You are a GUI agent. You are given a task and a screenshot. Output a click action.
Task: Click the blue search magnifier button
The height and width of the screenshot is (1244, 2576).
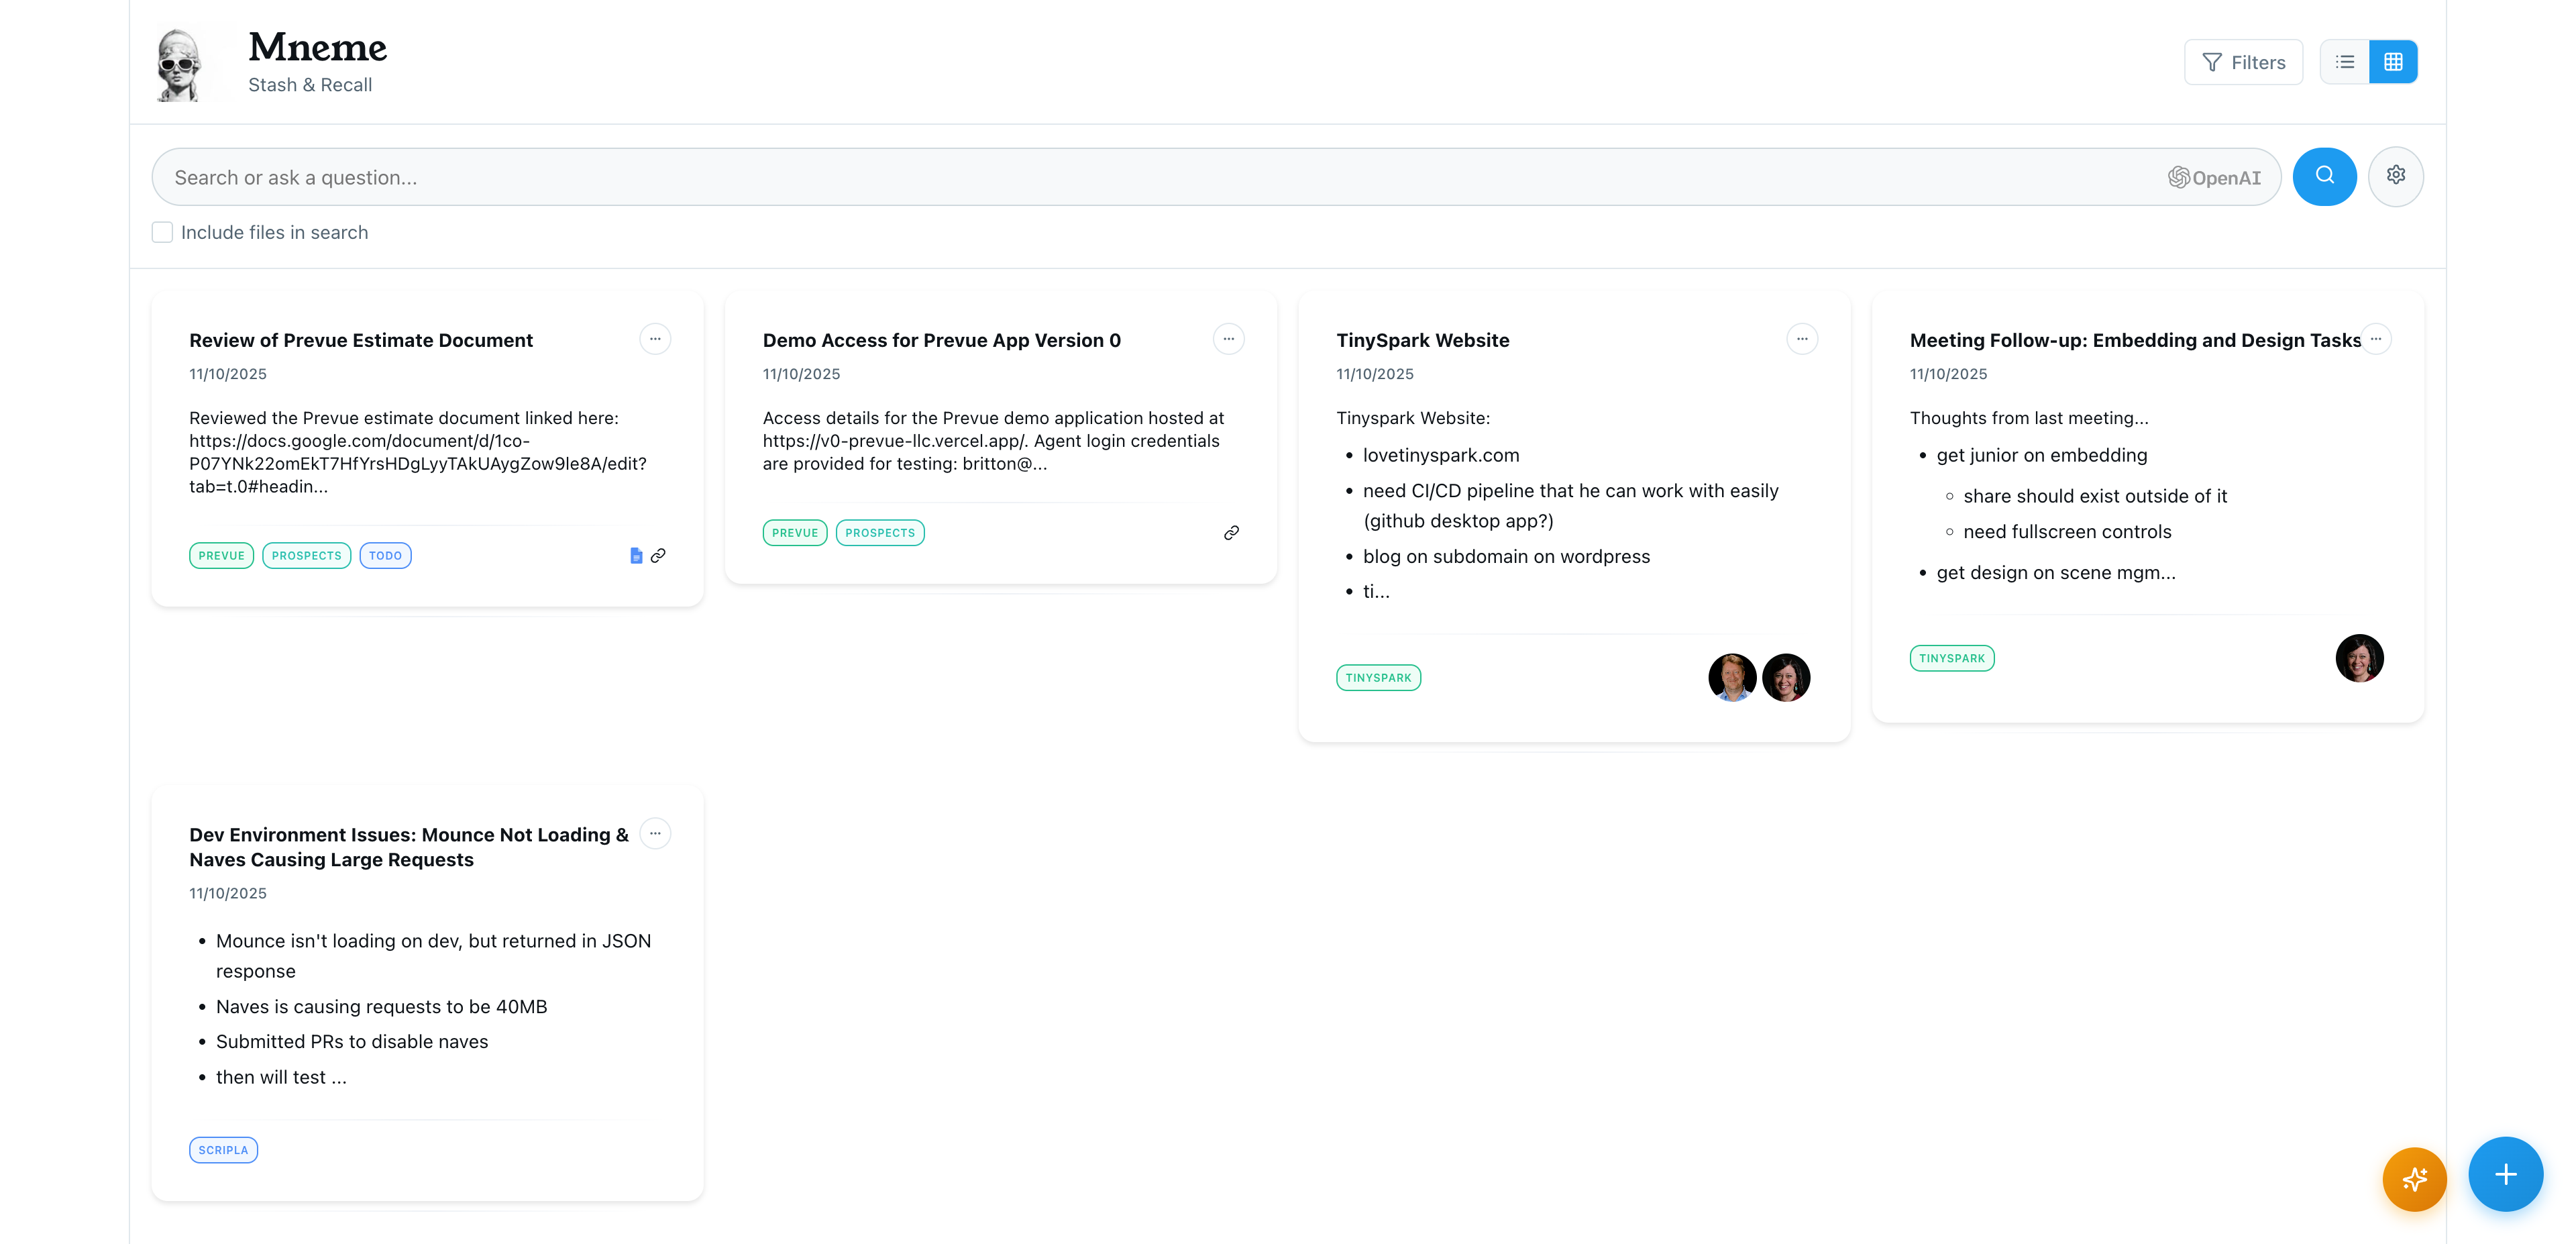2323,177
